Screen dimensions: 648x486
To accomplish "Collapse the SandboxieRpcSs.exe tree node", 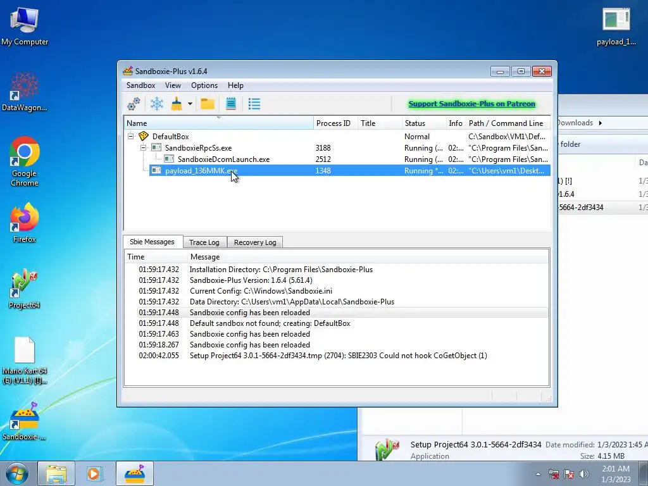I will coord(143,147).
